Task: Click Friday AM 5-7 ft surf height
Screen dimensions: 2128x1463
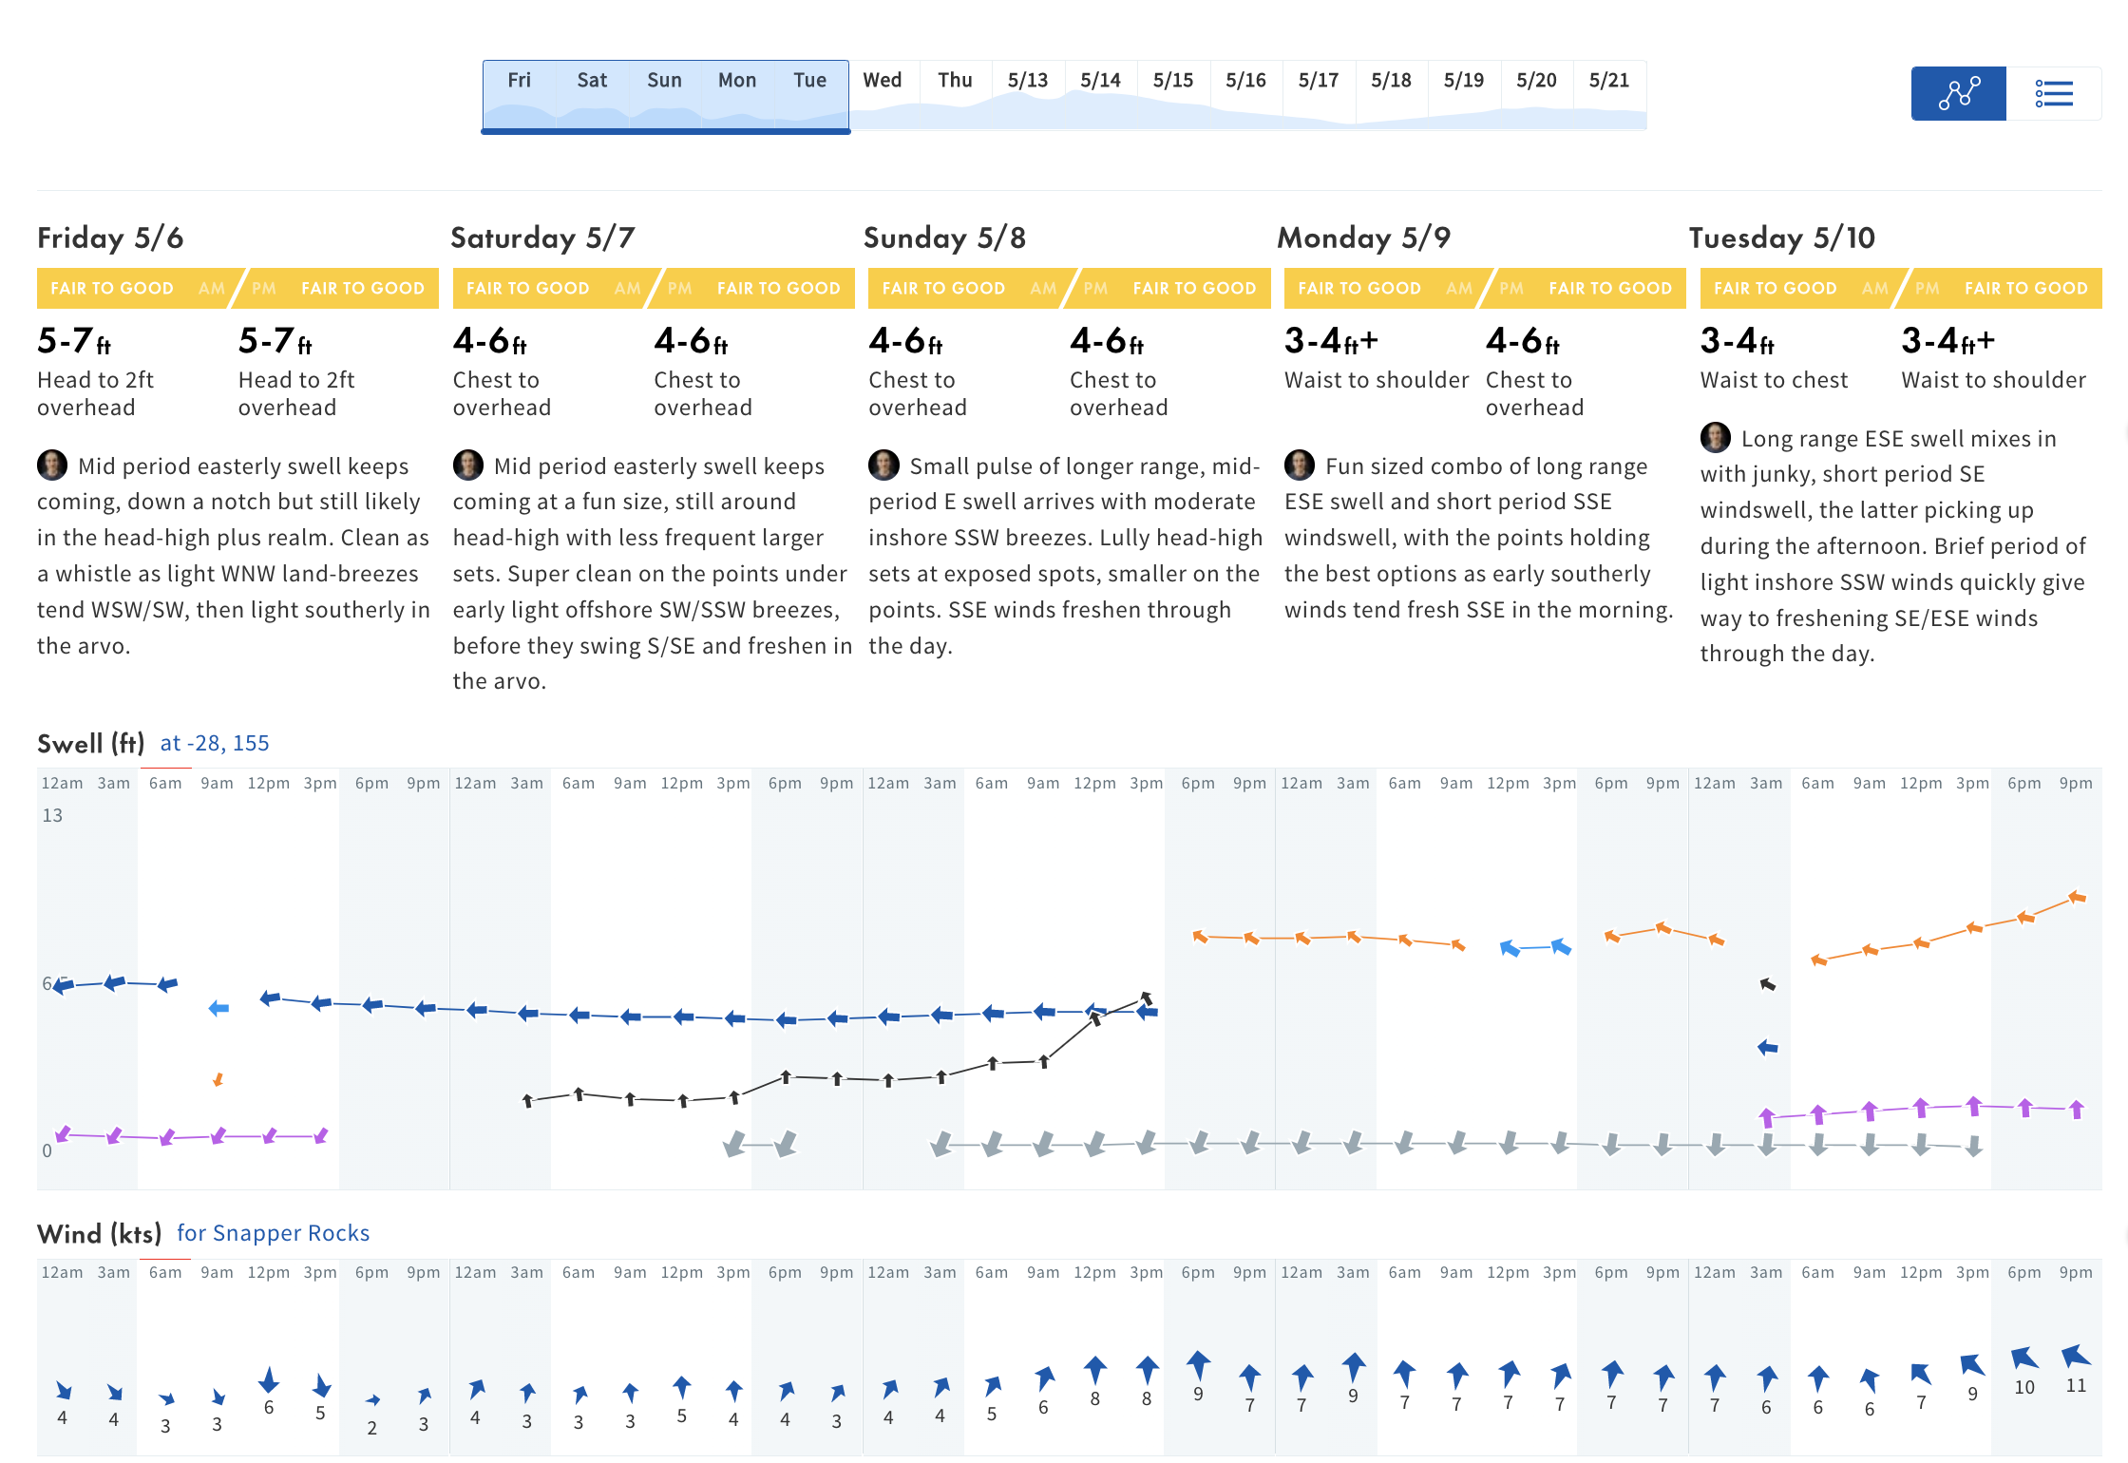Action: [x=74, y=340]
